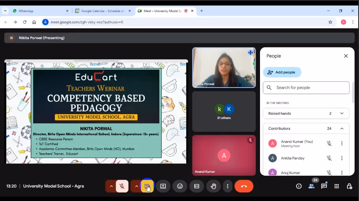Close the Meet browser tab
This screenshot has height=201, width=359.
tap(192, 11)
